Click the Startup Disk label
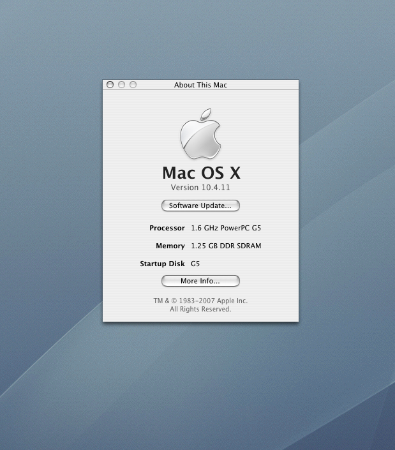The width and height of the screenshot is (395, 450). pyautogui.click(x=162, y=264)
